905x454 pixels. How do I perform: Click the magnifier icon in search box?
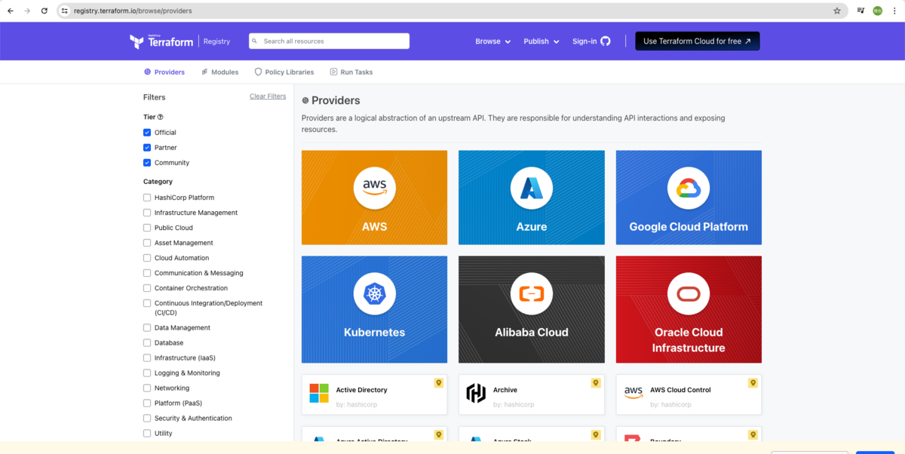[x=256, y=41]
